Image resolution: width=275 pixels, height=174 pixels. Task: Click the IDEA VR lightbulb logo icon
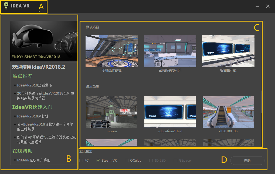pyautogui.click(x=6, y=6)
